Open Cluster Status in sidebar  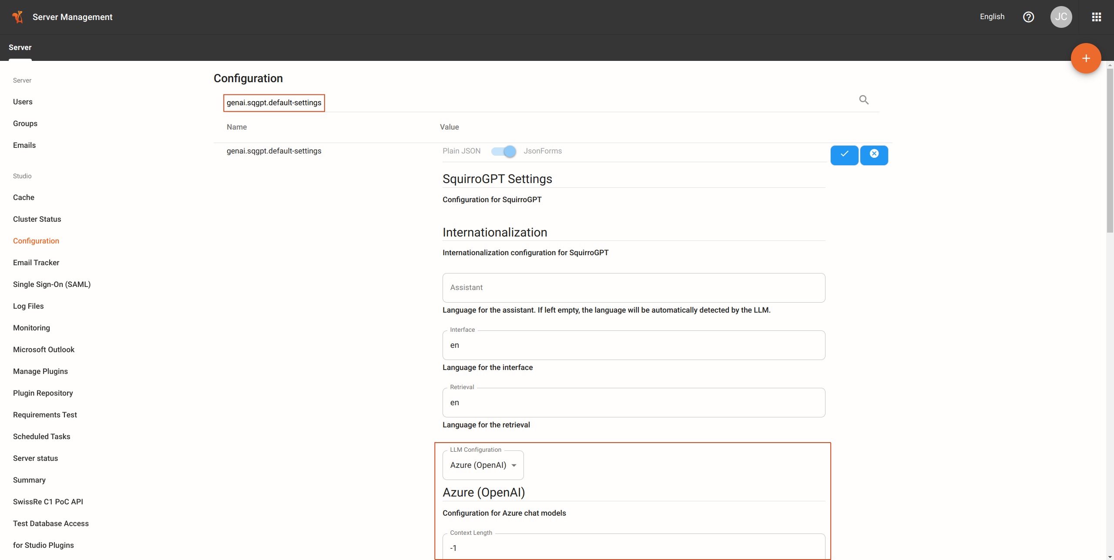[37, 219]
